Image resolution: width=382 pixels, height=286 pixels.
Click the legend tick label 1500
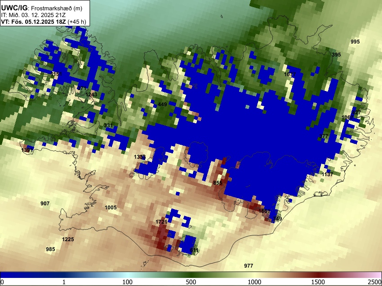click(318, 282)
